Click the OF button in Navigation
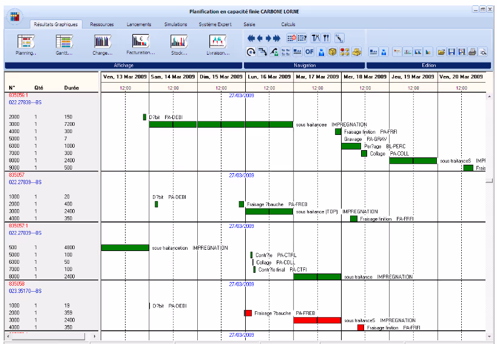Screen dimensions: 497x344 tap(309, 52)
